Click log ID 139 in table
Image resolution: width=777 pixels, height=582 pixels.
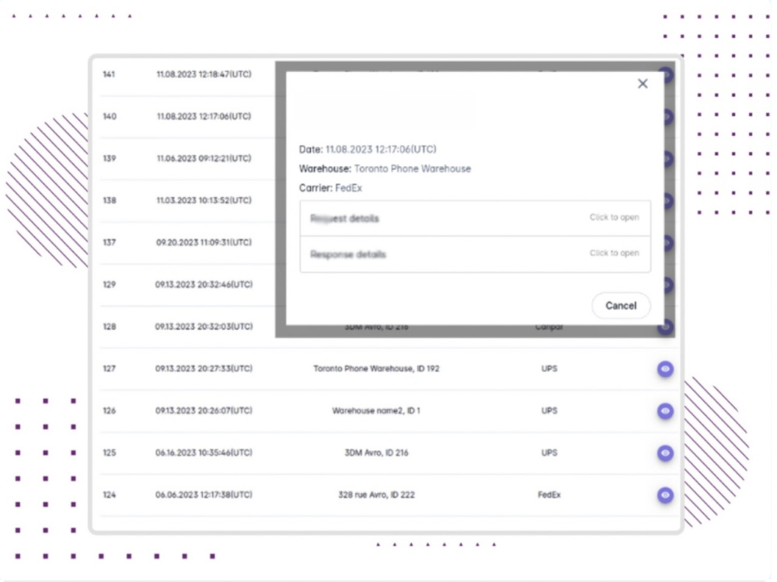[x=110, y=158]
